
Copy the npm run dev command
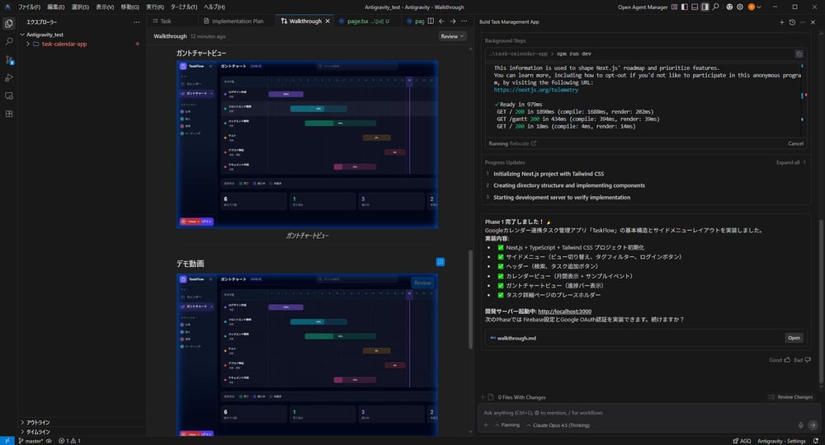(x=799, y=54)
